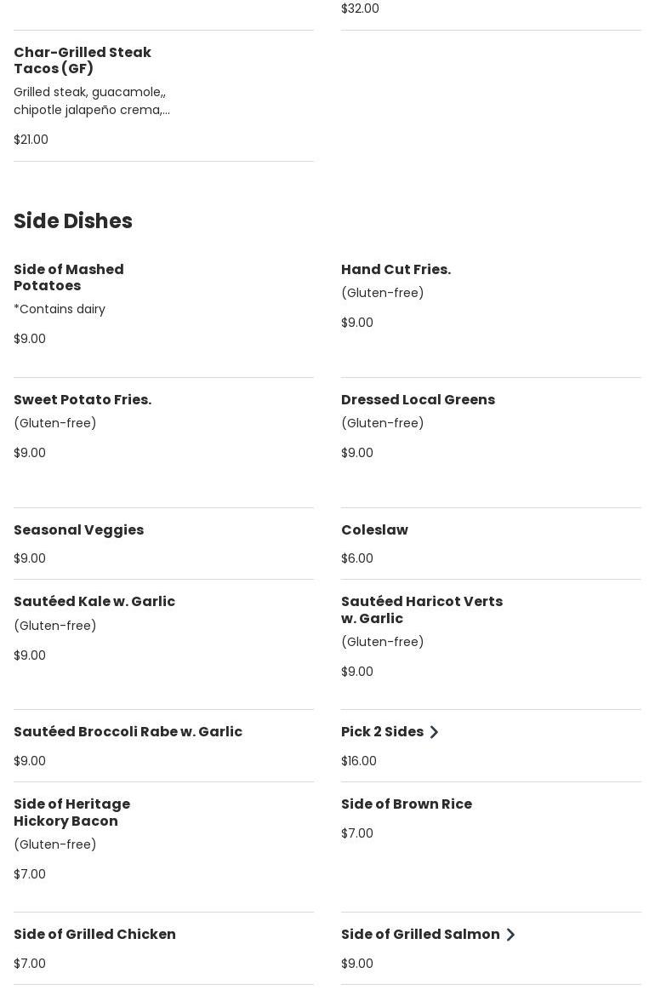Select the Seasonal Veggies side
Screen dimensions: 655x990
pyautogui.click(x=78, y=530)
